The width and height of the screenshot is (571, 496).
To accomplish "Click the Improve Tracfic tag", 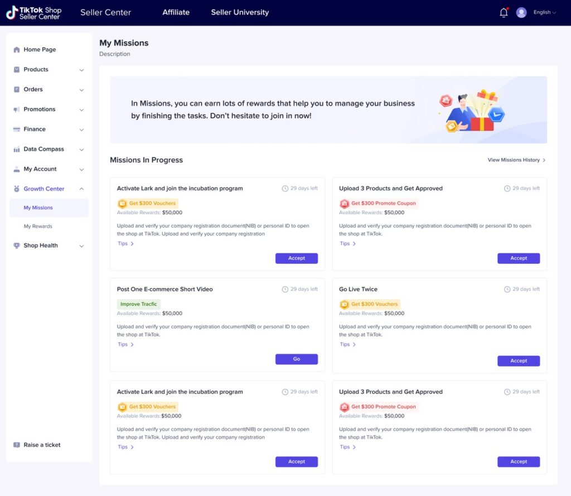I will click(138, 304).
